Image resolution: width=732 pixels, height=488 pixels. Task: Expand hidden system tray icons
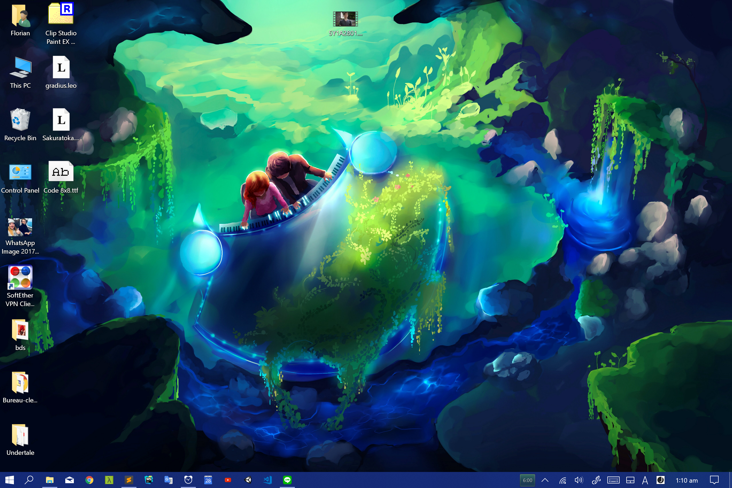[x=545, y=480]
